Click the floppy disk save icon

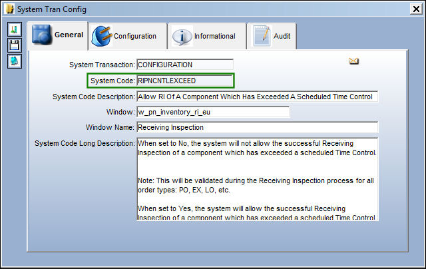tap(15, 45)
